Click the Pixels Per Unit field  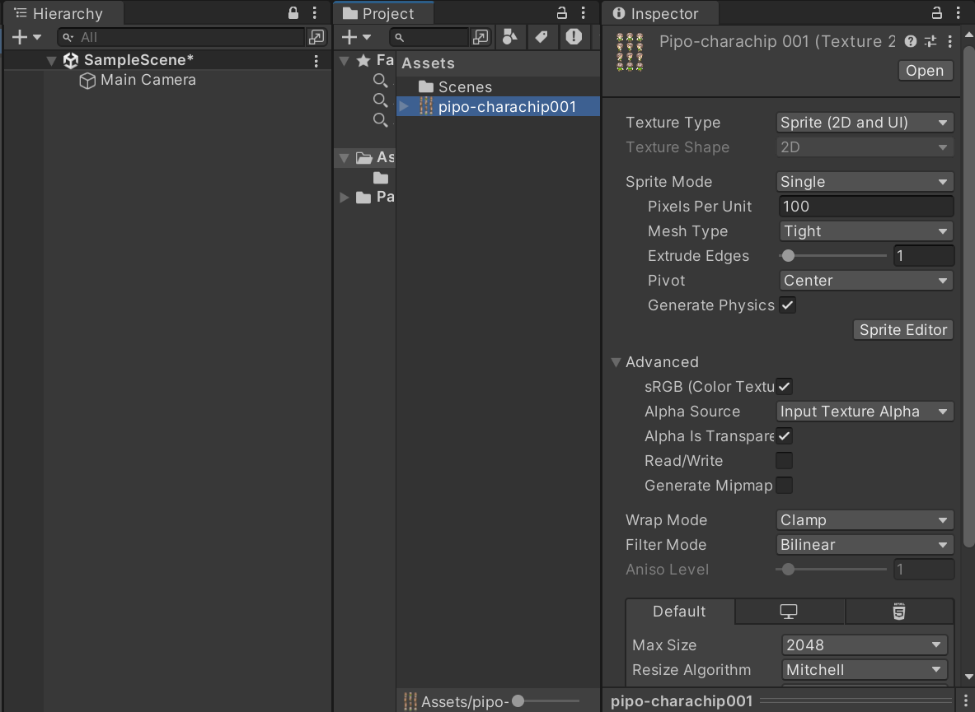click(866, 206)
